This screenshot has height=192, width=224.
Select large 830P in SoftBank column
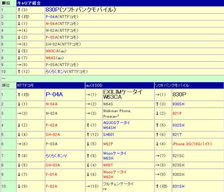(179, 94)
